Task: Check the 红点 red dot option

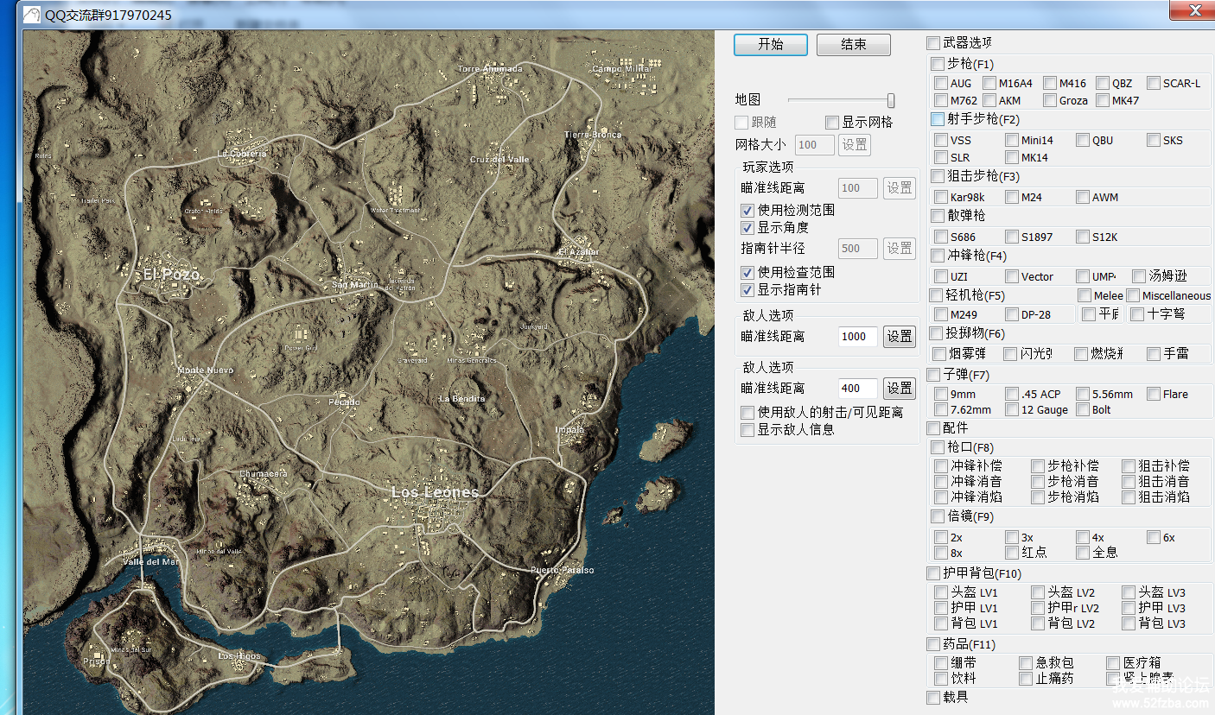Action: (x=1012, y=553)
